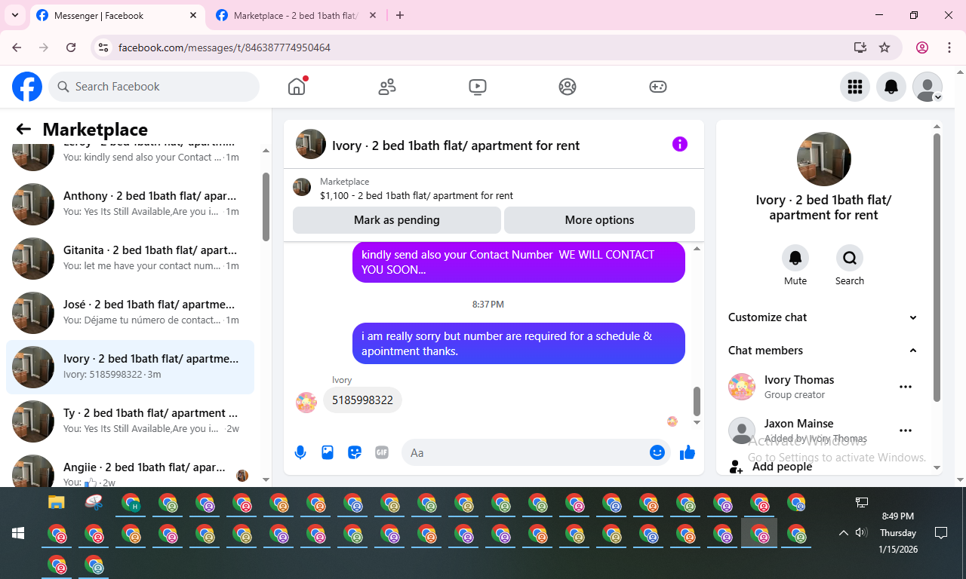
Task: Click the chat info panel scrollbar
Action: tap(937, 268)
